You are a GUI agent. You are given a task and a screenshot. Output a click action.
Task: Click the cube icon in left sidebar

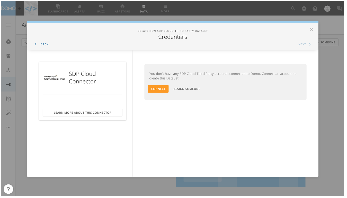click(x=8, y=42)
